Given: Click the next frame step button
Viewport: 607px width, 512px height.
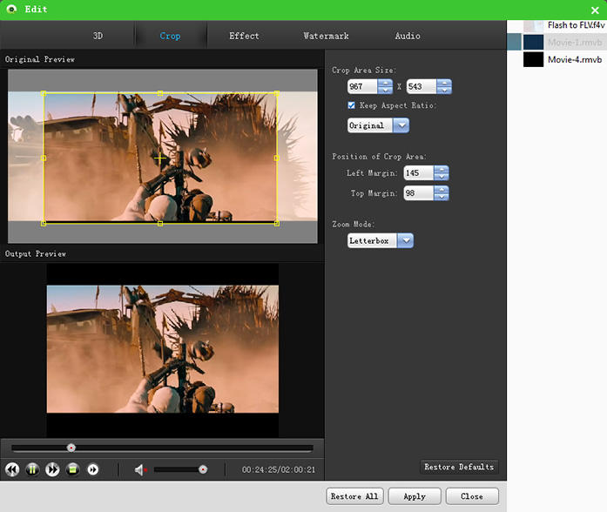Looking at the screenshot, I should (93, 469).
